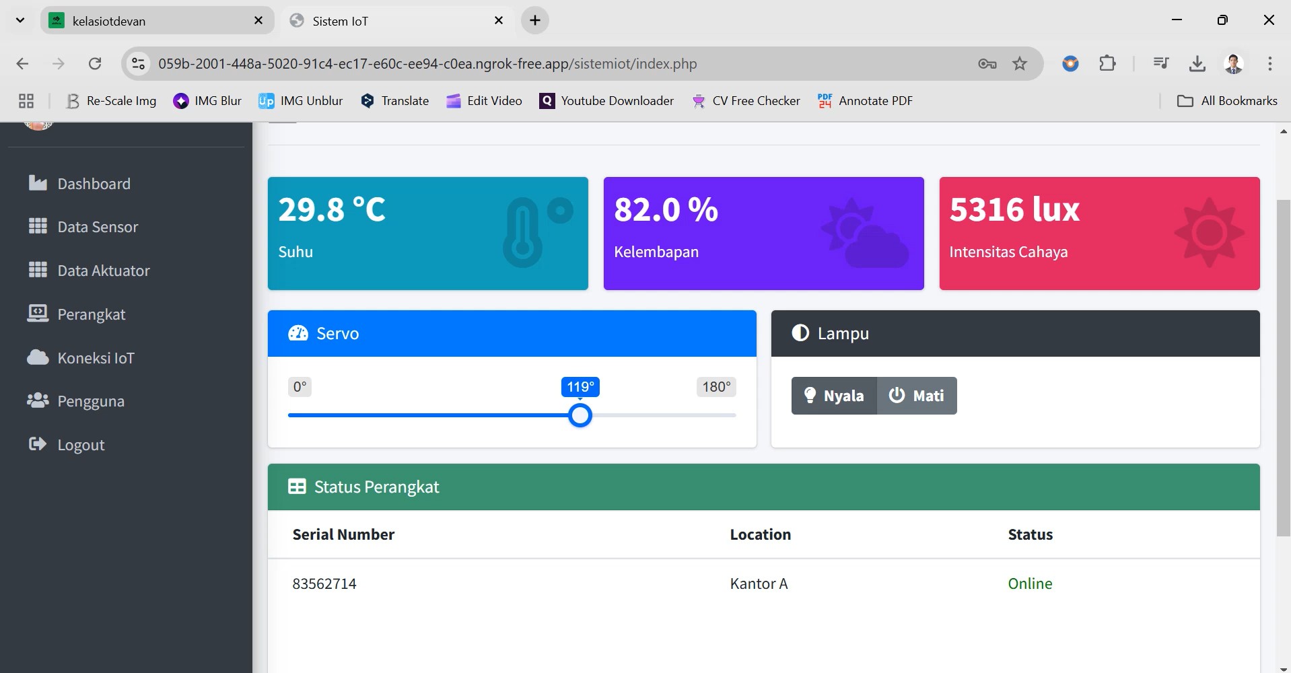Open the All Bookmarks folder
The image size is (1291, 673).
click(1227, 101)
